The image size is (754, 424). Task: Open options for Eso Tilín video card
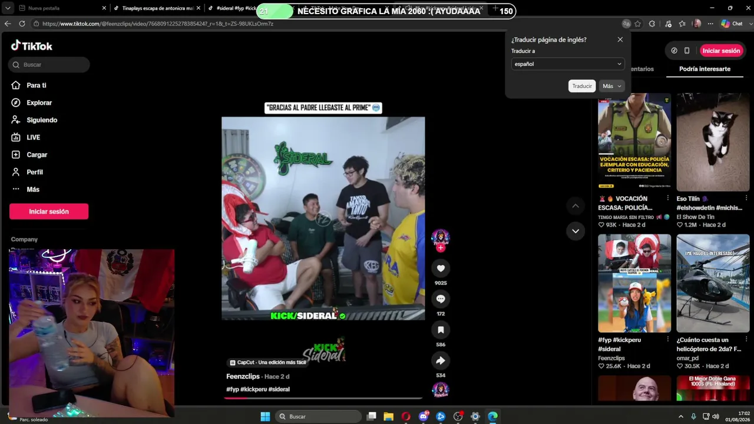[746, 198]
